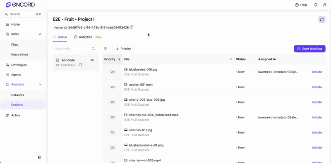
Task: Click cherries-011.jpg file name
Action: [x=141, y=130]
